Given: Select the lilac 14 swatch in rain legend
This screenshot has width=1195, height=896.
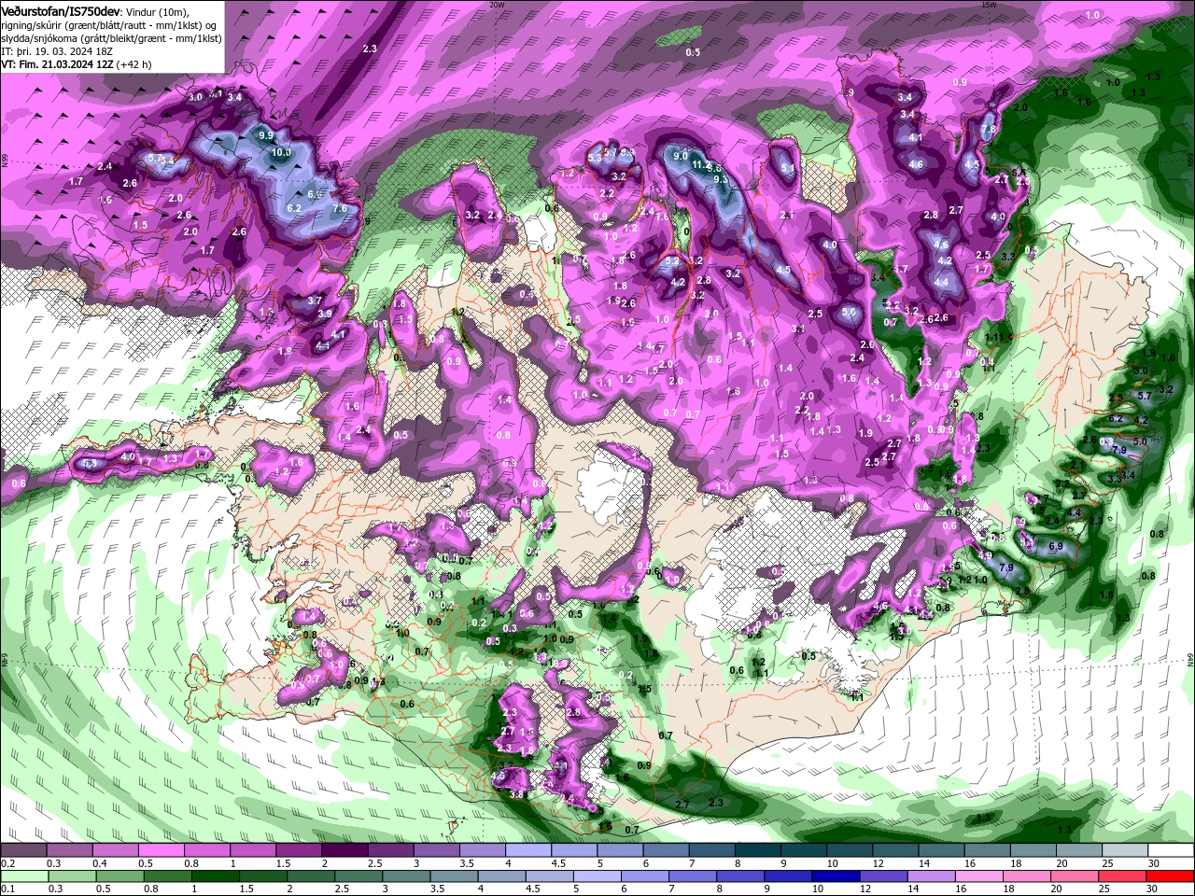Looking at the screenshot, I should 930,876.
